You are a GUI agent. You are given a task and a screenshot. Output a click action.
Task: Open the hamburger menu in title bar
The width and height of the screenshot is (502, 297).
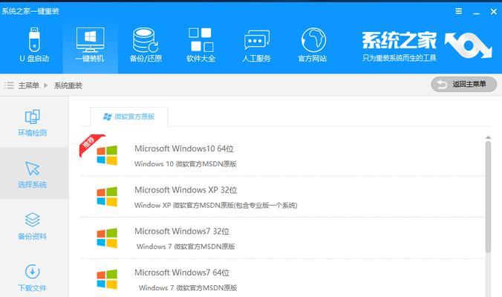(x=459, y=12)
